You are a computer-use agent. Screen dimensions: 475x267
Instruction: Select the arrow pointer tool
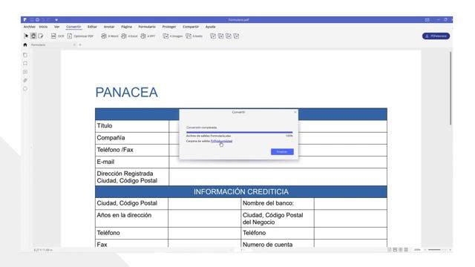tap(26, 36)
